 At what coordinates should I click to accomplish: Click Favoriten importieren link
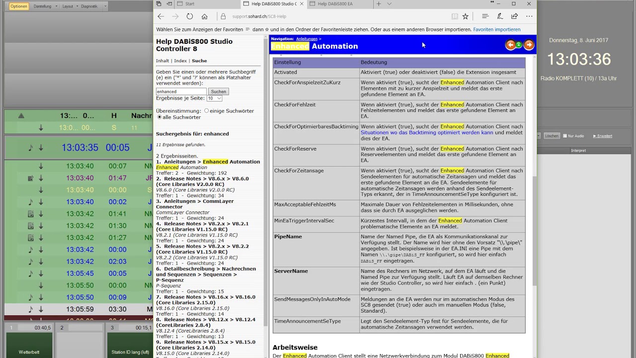[497, 29]
